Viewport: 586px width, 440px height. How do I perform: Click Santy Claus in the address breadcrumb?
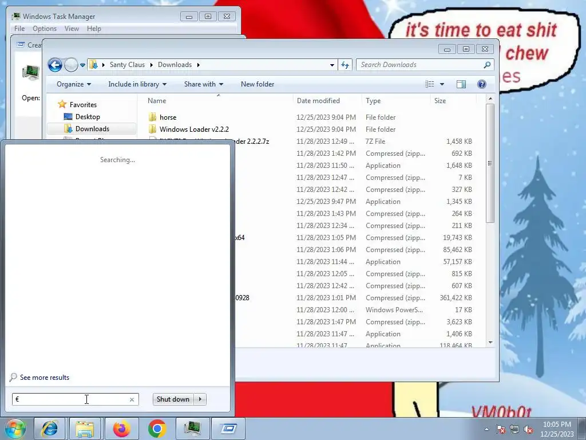click(x=127, y=65)
